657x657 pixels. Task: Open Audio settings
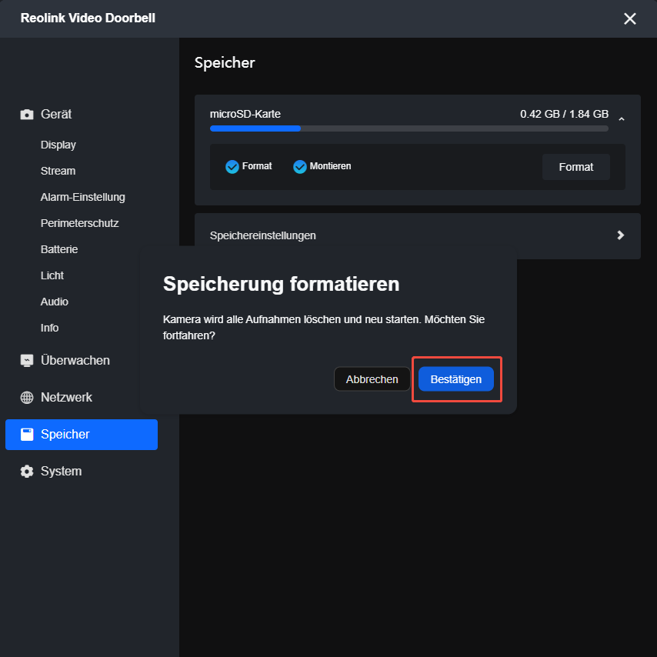coord(54,302)
